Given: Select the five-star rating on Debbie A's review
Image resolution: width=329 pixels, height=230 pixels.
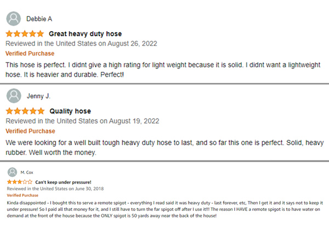Looking at the screenshot, I should (25, 33).
